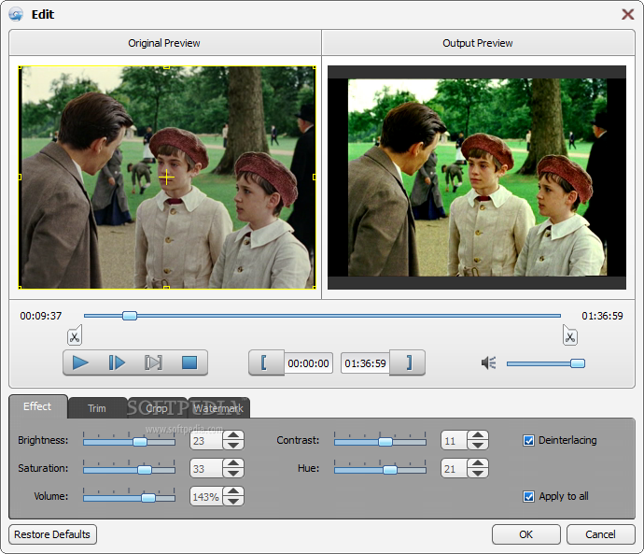Increase Saturation value with up arrow

[x=233, y=463]
